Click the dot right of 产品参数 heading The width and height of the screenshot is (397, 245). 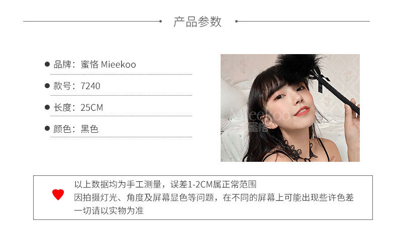coord(236,21)
